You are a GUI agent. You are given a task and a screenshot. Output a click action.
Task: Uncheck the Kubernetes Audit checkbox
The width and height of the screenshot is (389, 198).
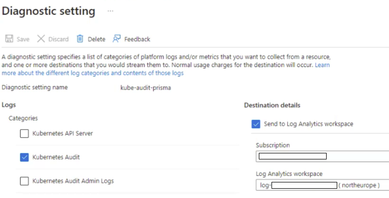tap(24, 157)
